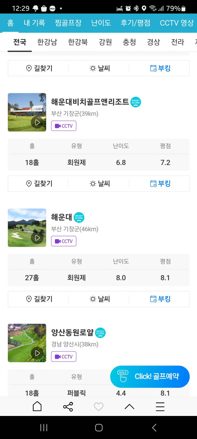Tap the scroll-to-top chevron arrow
Image resolution: width=197 pixels, height=439 pixels.
point(129,407)
